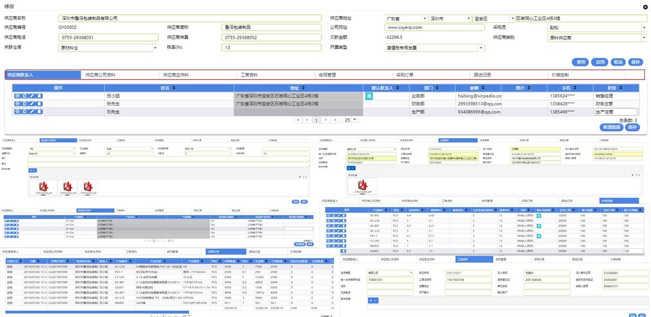The image size is (651, 317).
Task: Expand the 关联仓库 dropdown
Action: (x=155, y=48)
